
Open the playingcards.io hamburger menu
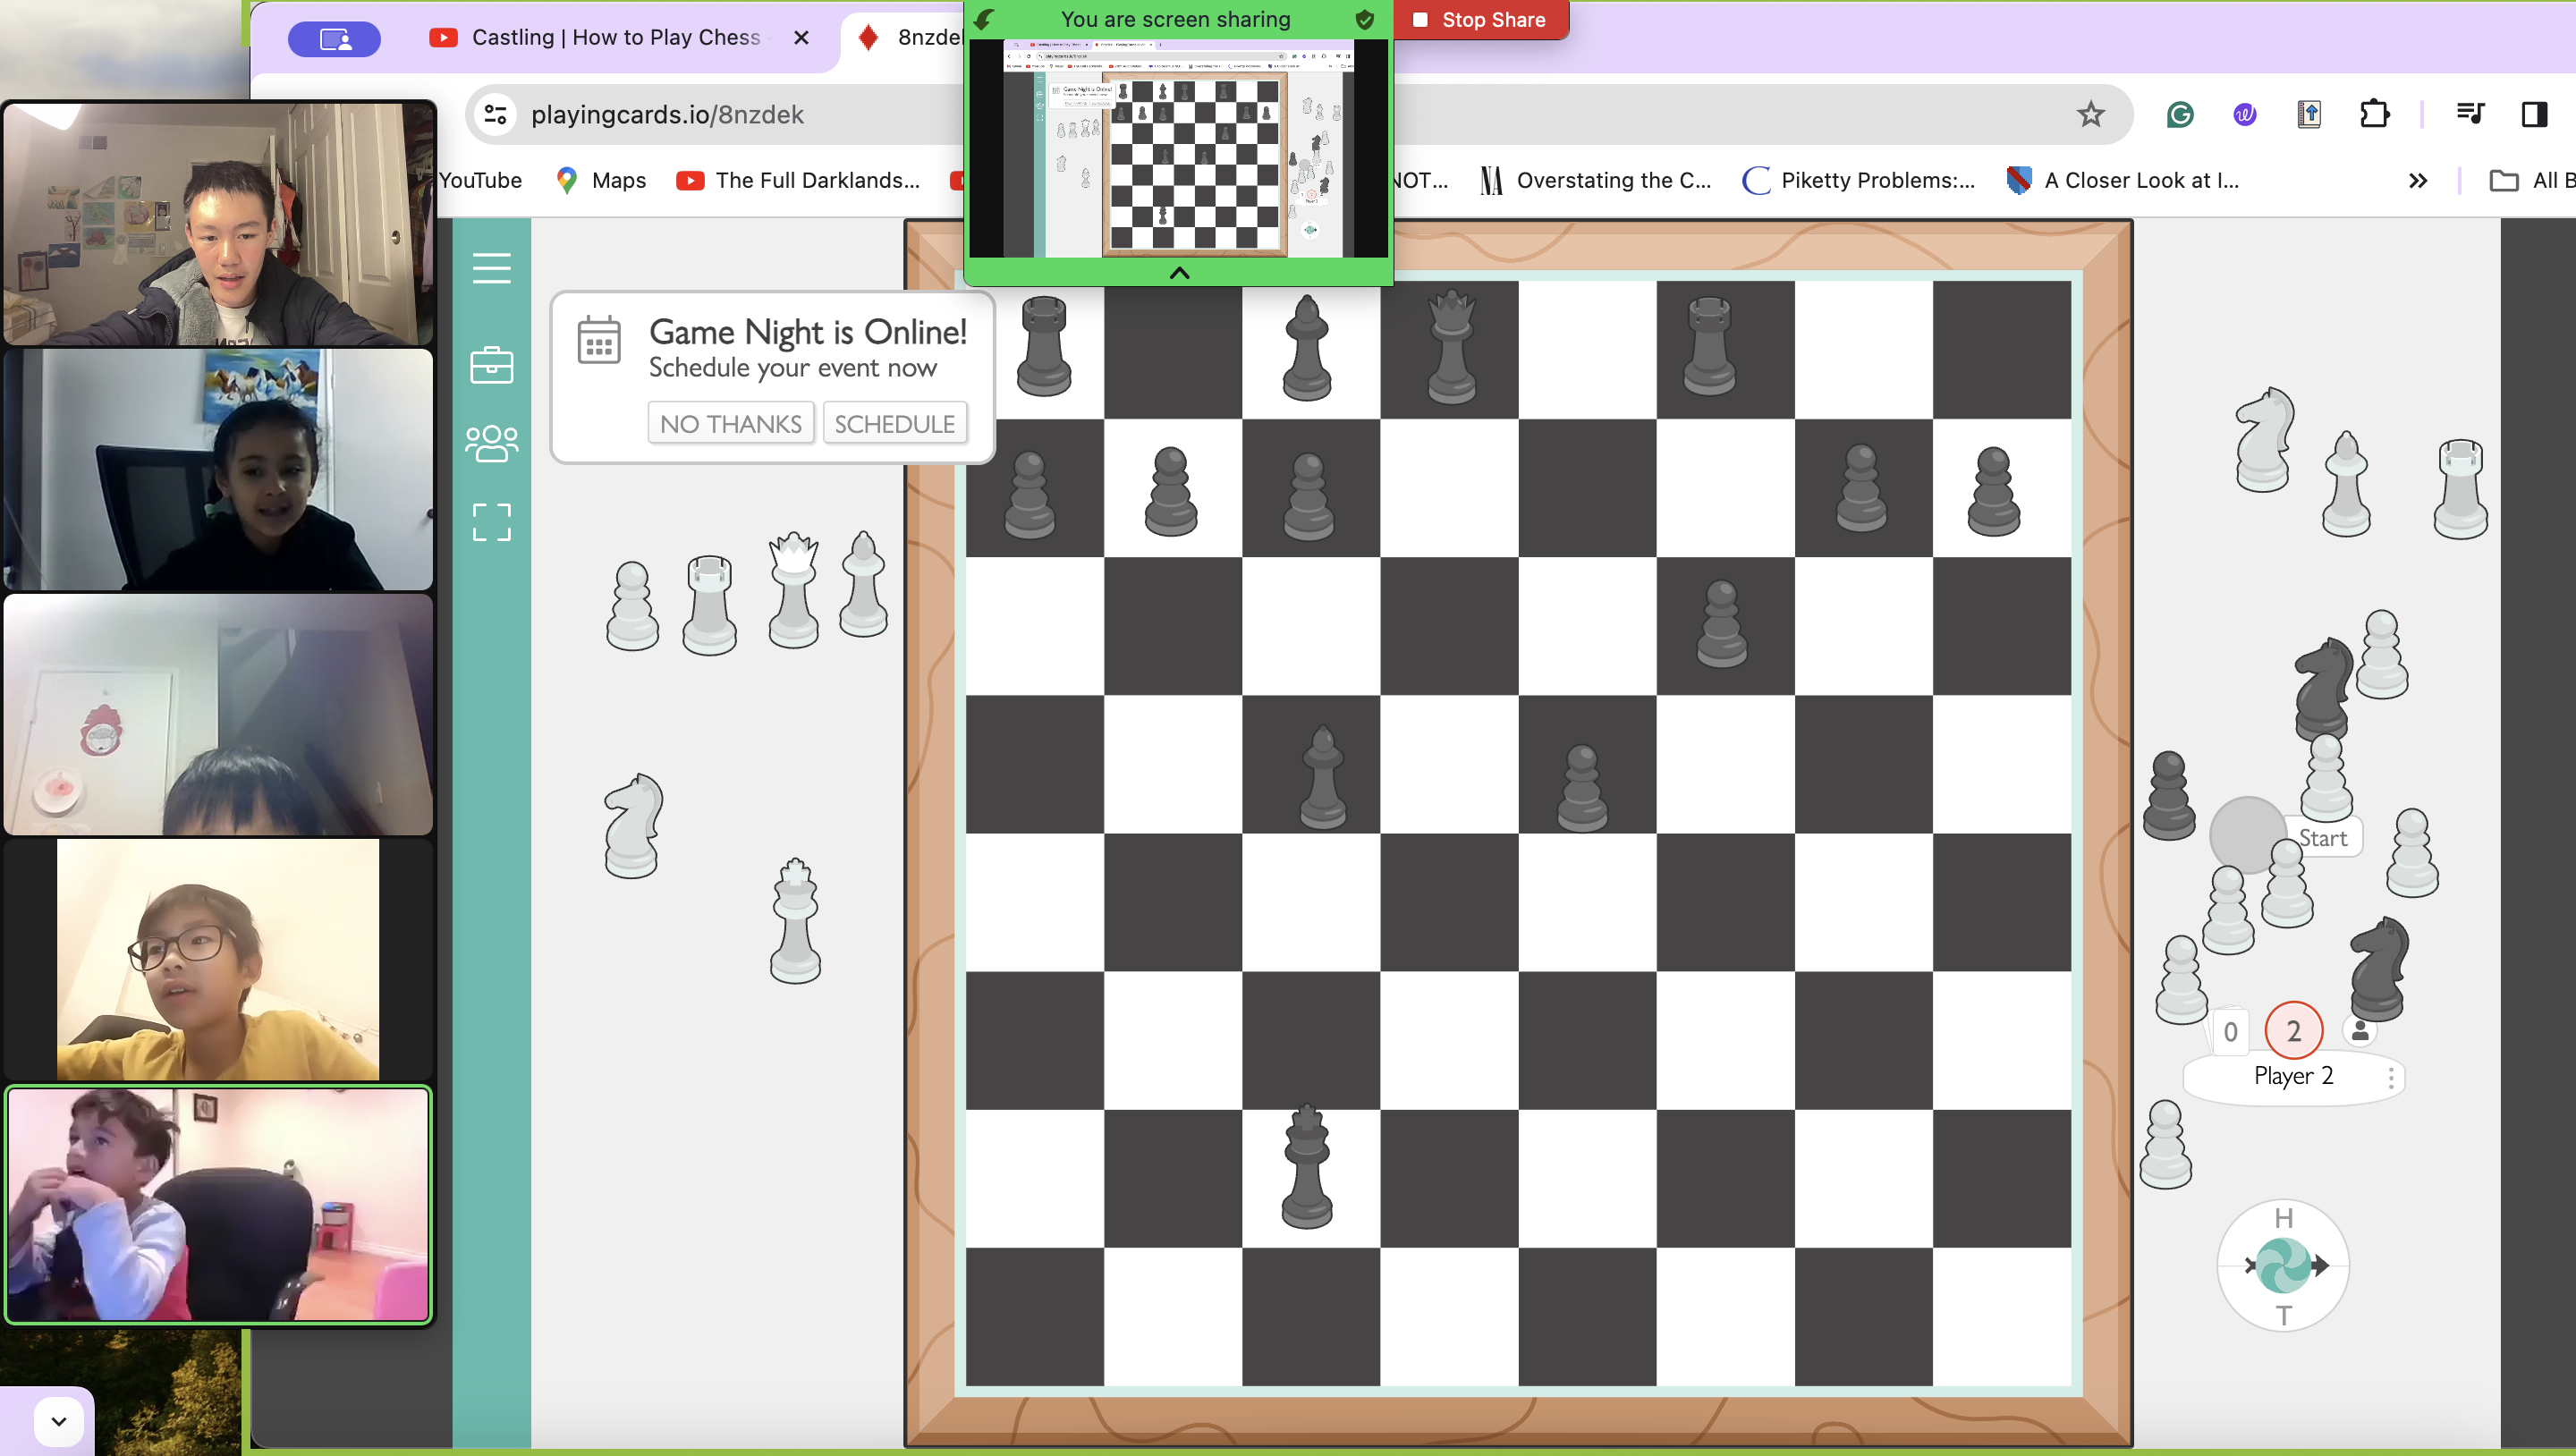491,267
